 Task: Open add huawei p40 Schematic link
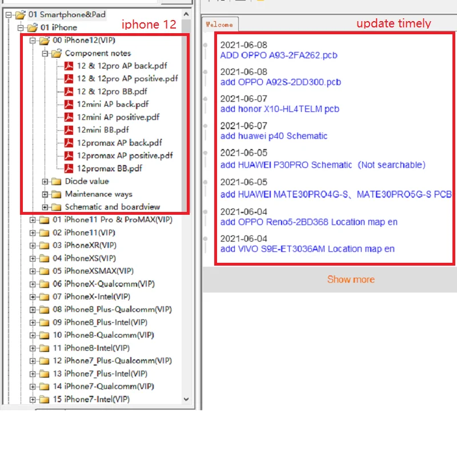point(274,136)
